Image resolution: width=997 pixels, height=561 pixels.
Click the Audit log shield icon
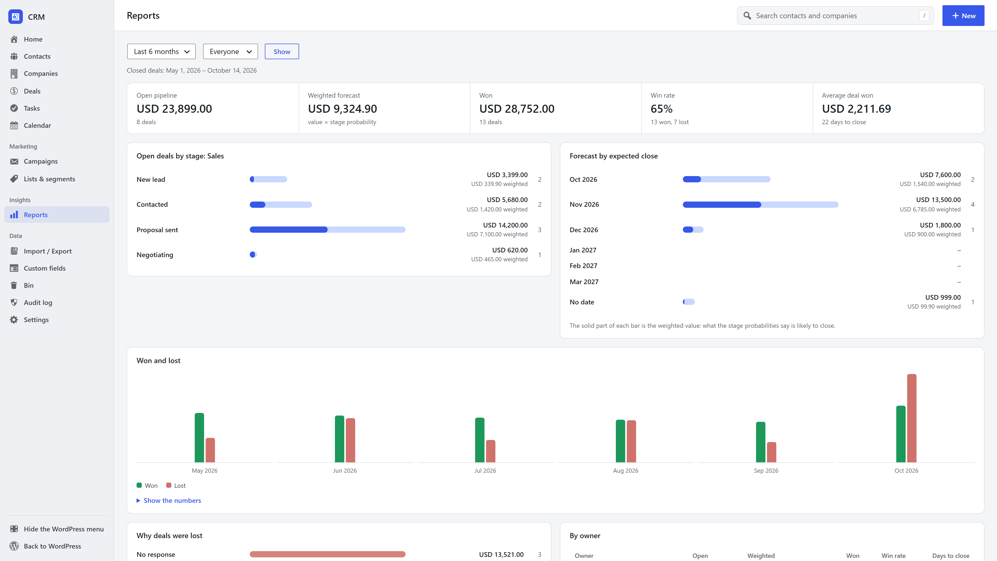pyautogui.click(x=14, y=302)
